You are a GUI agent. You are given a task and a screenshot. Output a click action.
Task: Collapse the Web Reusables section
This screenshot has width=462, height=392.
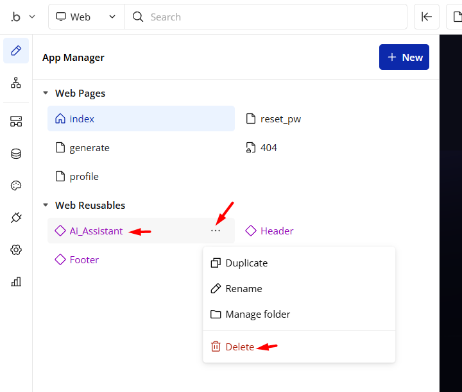[x=46, y=206]
